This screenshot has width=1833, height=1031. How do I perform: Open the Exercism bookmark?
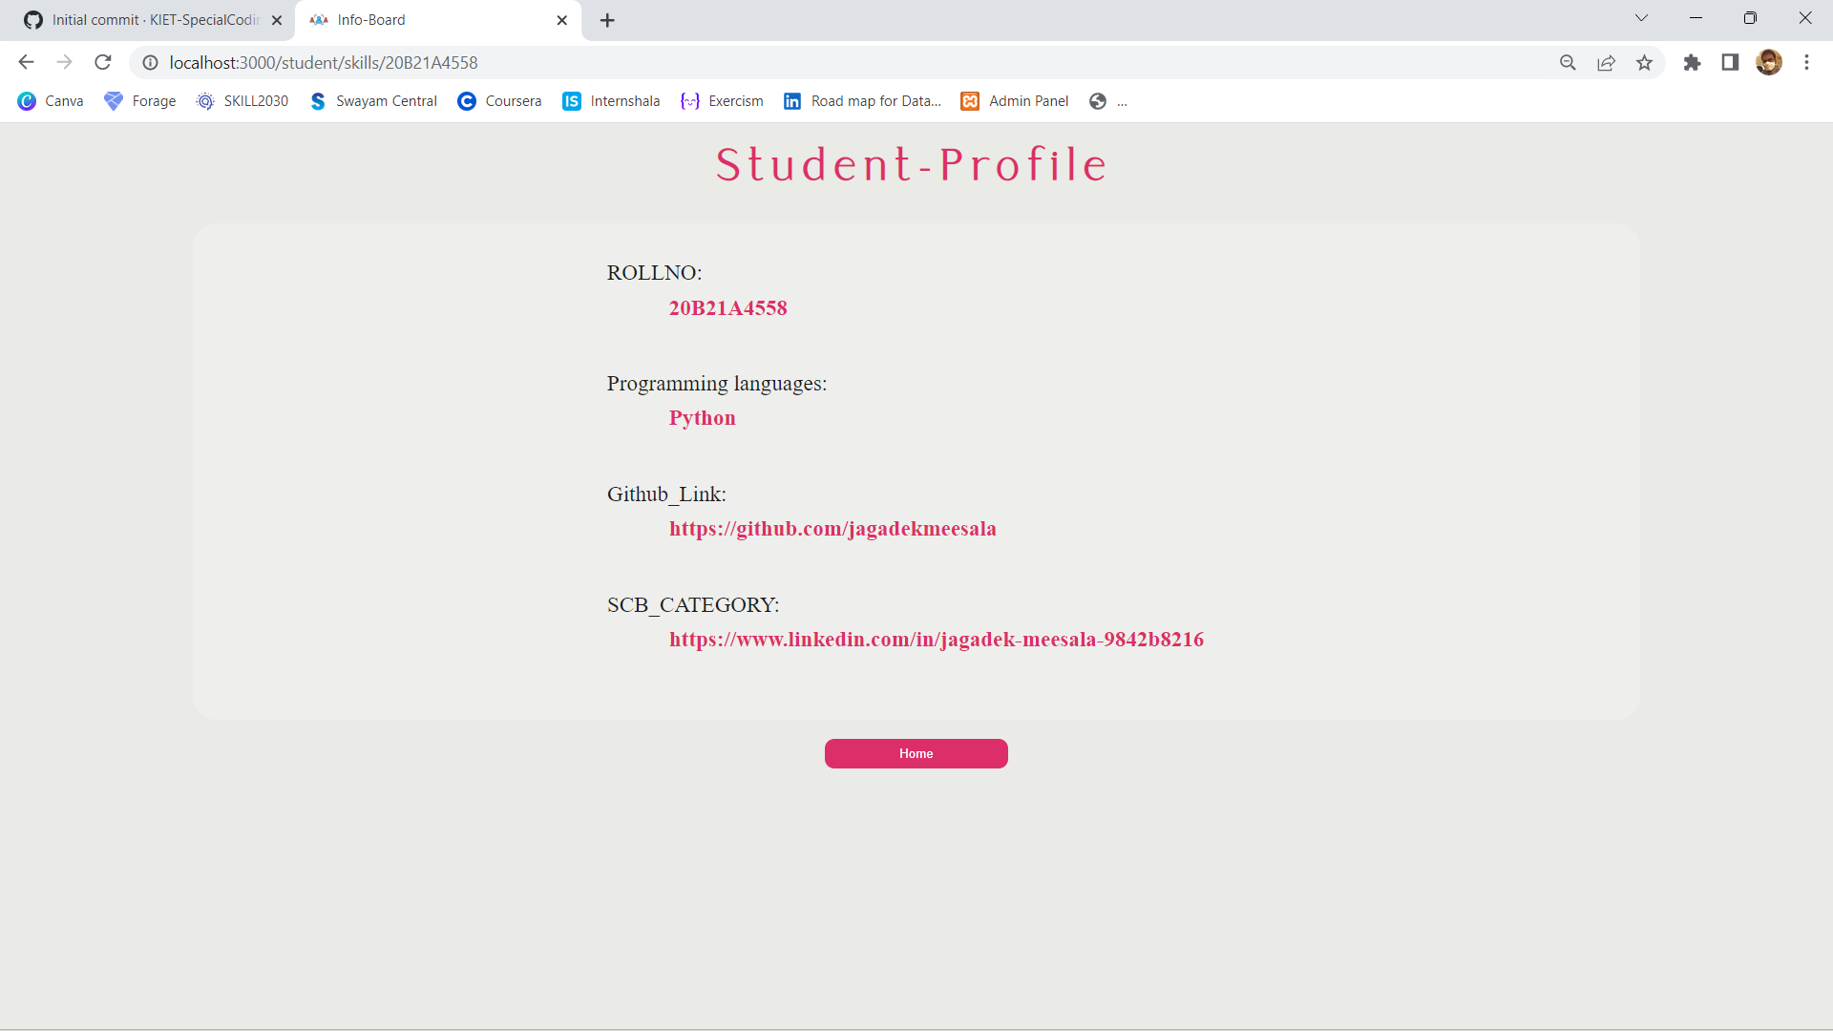tap(735, 100)
